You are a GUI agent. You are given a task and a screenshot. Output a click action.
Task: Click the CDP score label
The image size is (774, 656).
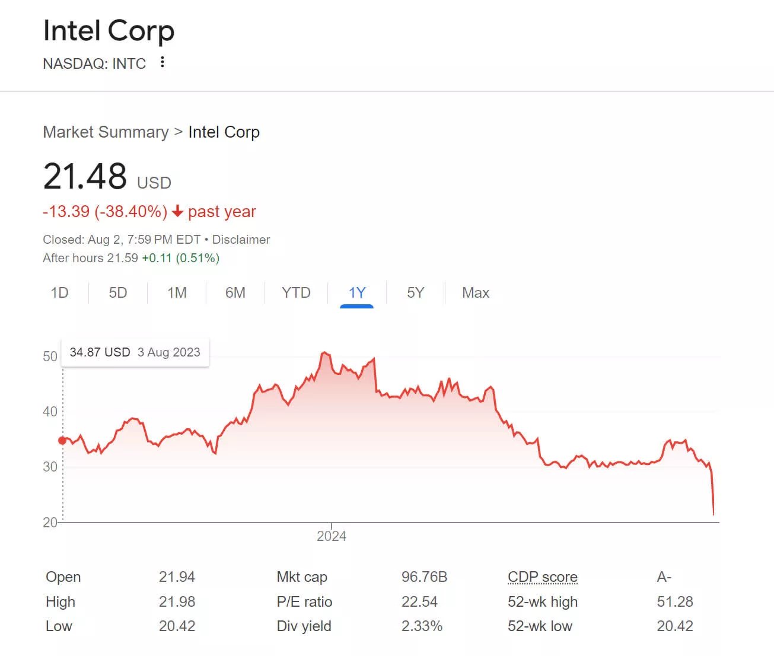point(542,577)
